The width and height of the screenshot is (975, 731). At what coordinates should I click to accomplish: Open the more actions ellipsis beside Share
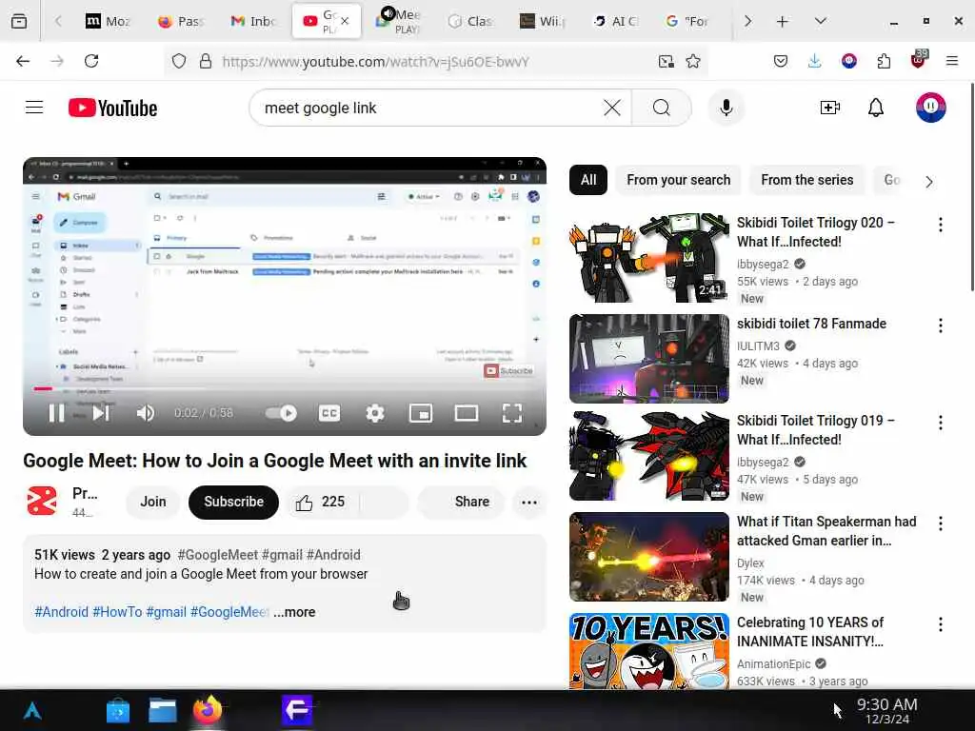529,503
